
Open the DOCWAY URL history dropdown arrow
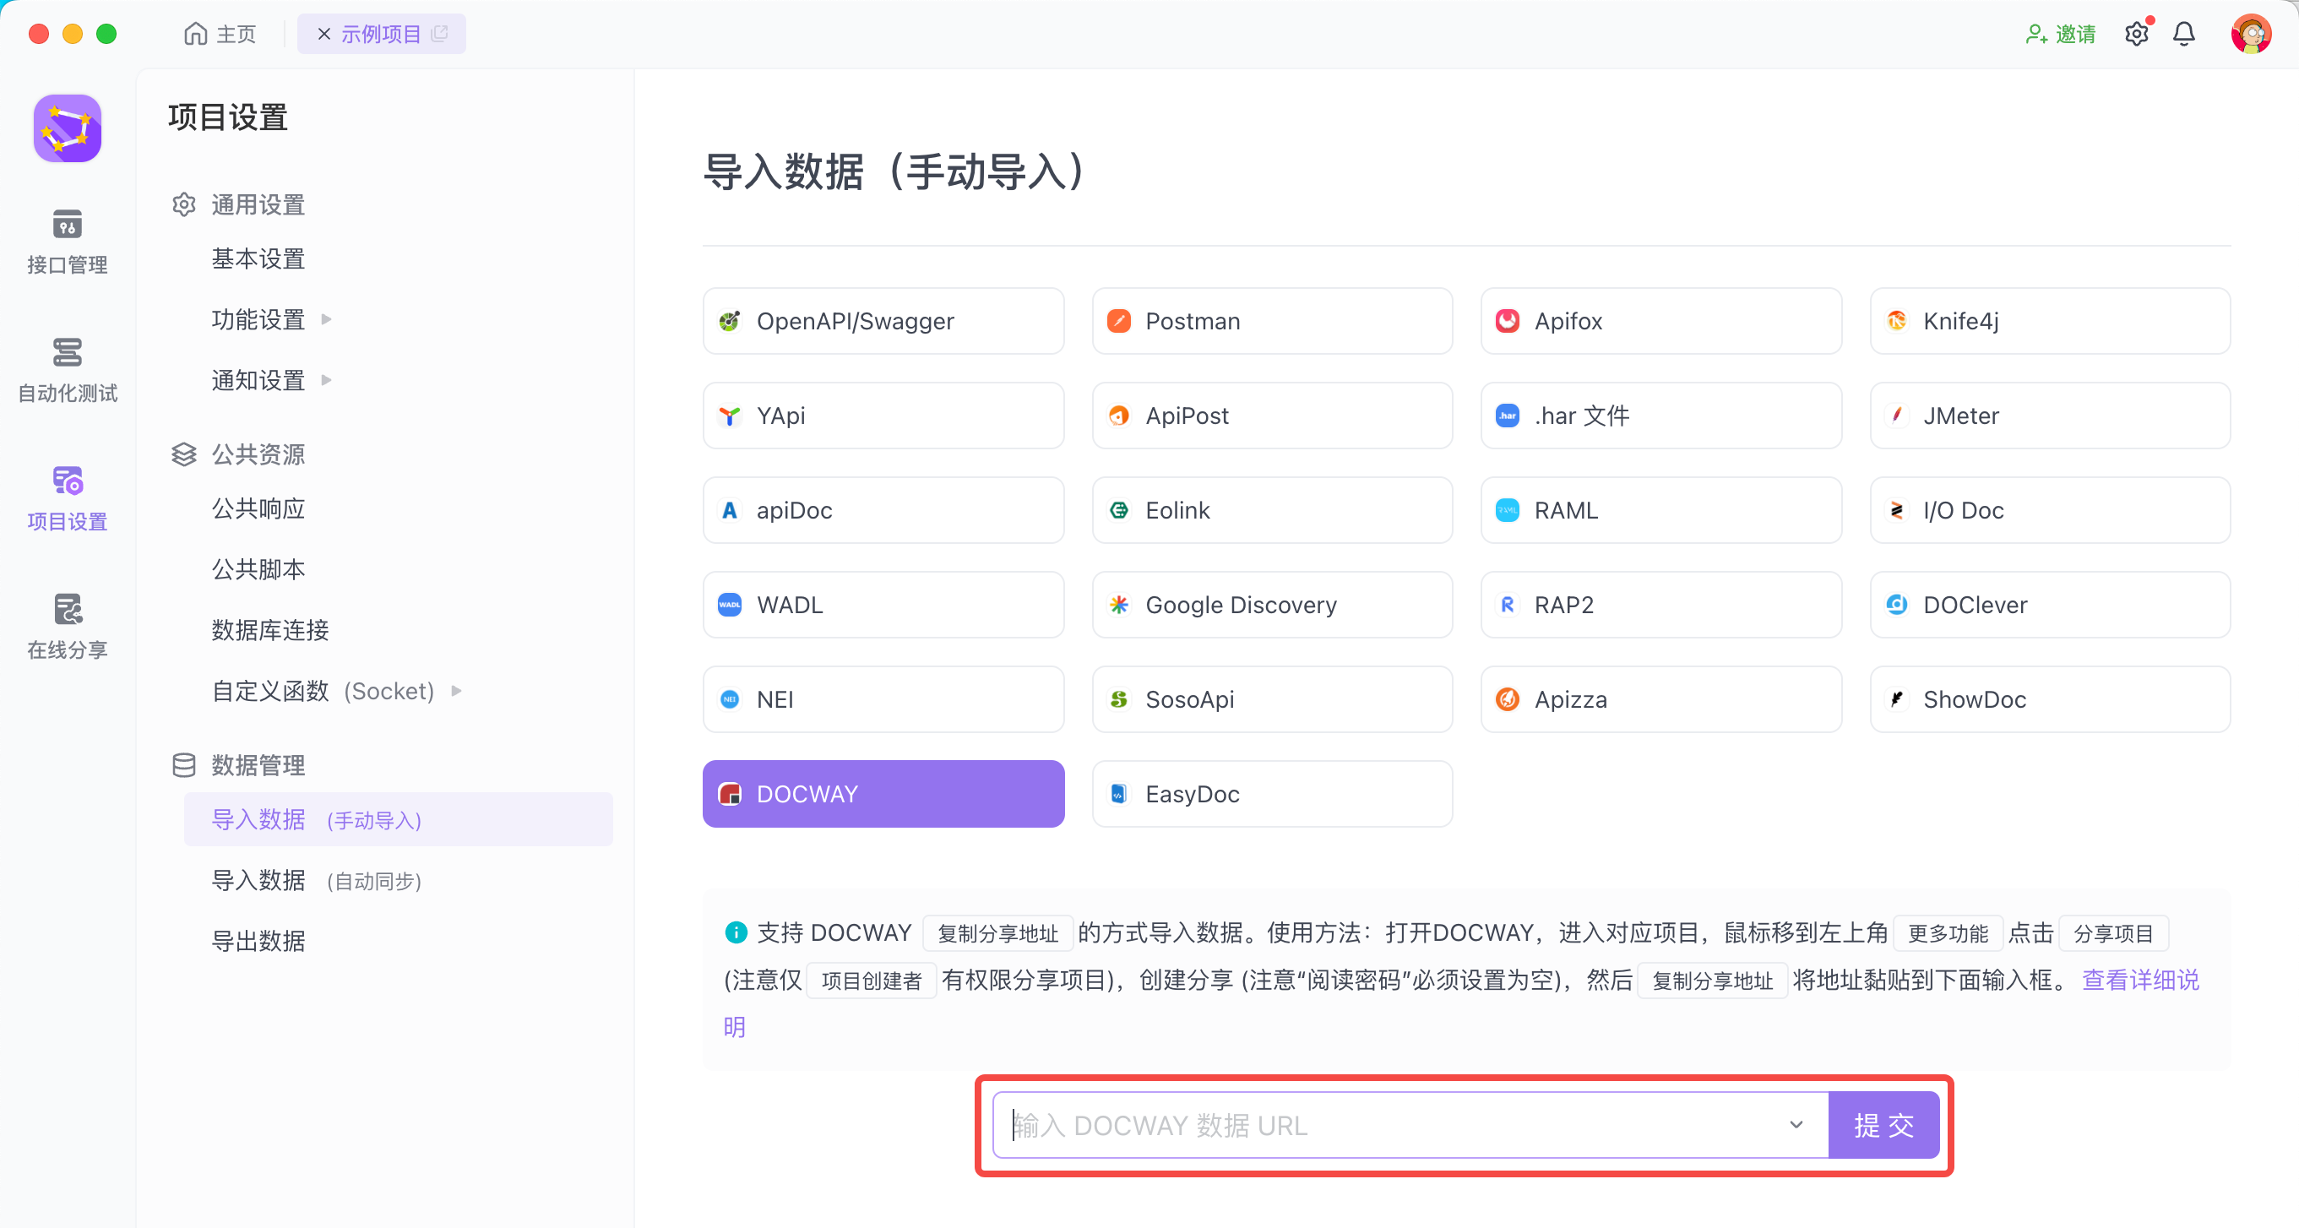[x=1796, y=1124]
